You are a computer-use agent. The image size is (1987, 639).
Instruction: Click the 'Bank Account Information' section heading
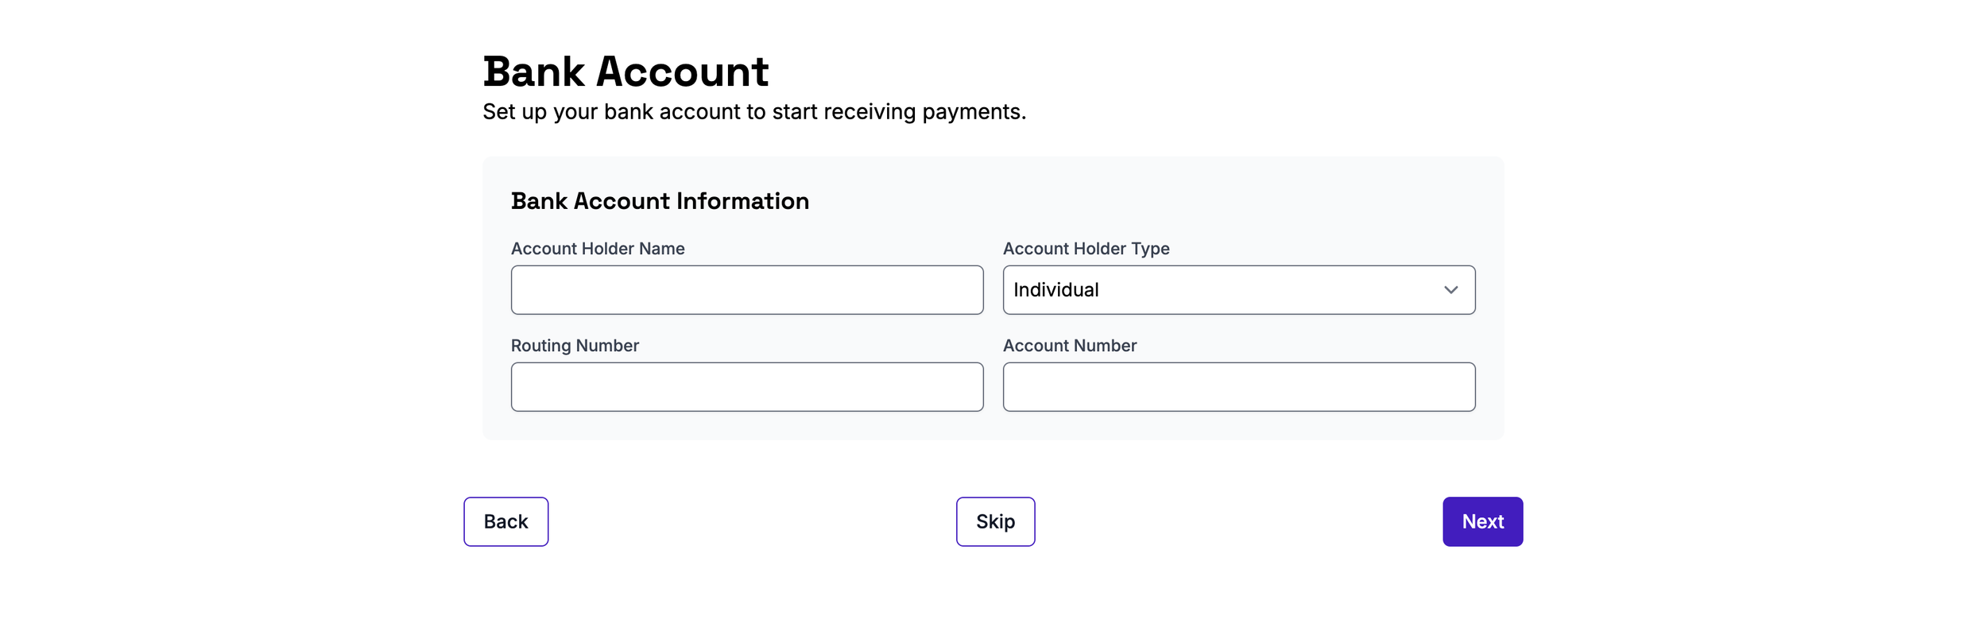click(x=660, y=201)
